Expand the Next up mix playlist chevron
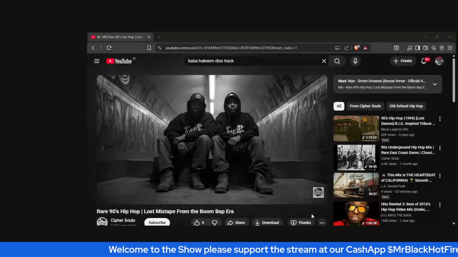Viewport: 458px width, 257px height. click(x=435, y=84)
